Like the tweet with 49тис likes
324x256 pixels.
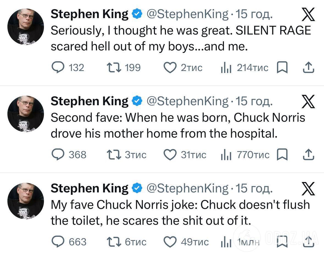coord(170,242)
